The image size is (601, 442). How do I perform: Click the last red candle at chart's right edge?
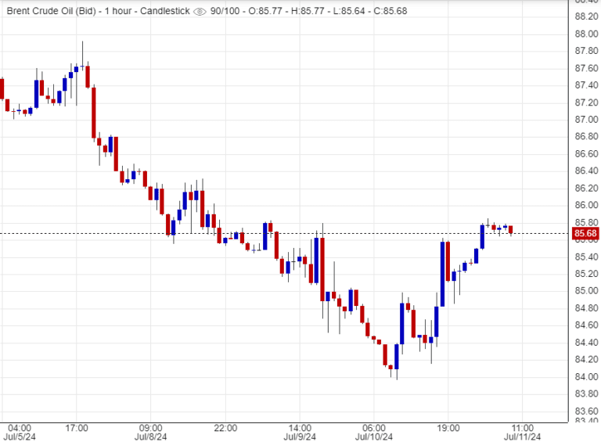[511, 229]
